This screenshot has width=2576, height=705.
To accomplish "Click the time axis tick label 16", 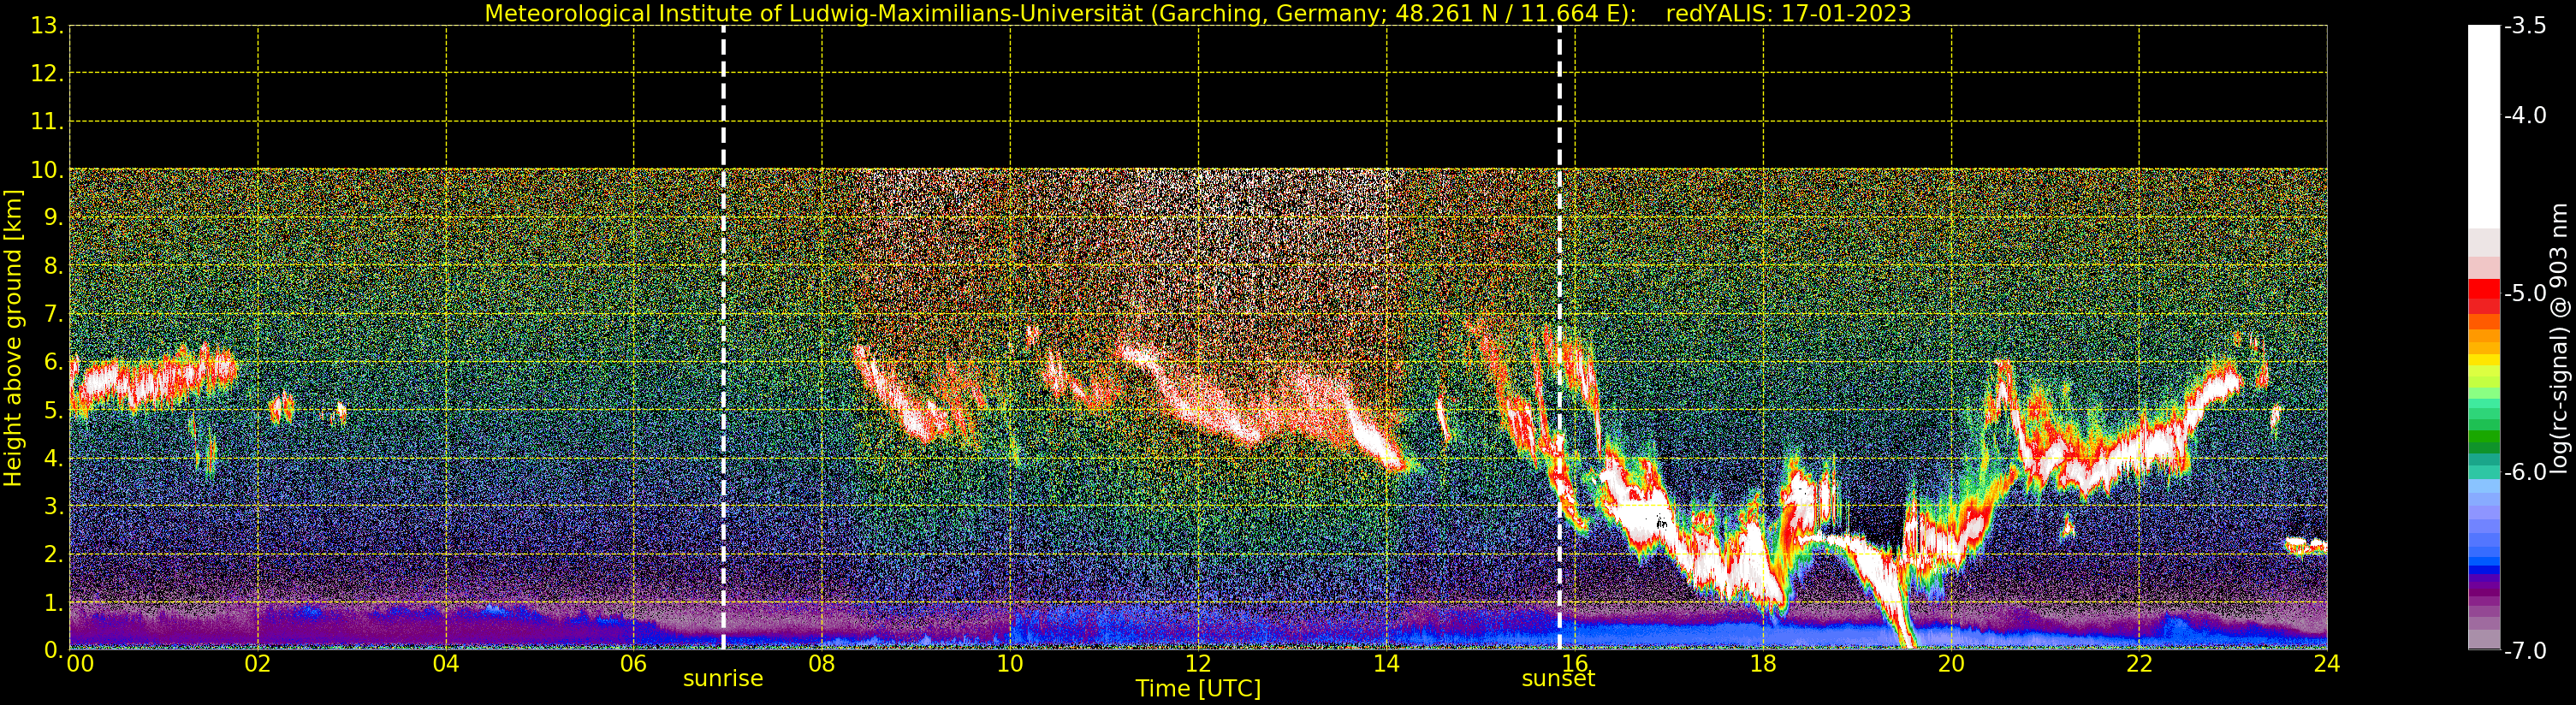I will (x=1575, y=664).
